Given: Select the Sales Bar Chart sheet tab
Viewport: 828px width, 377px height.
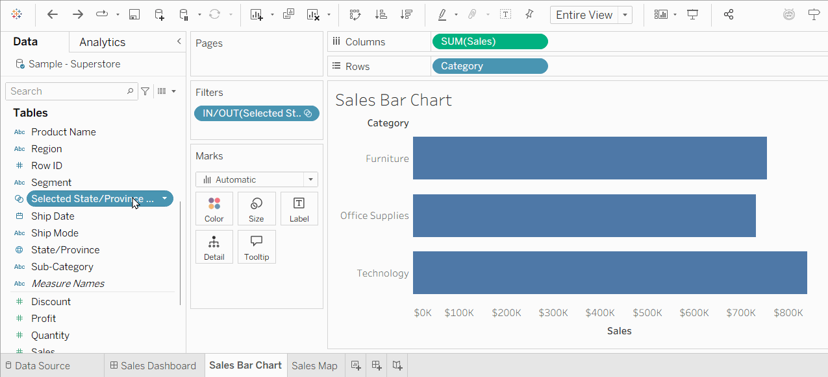Looking at the screenshot, I should coord(245,365).
